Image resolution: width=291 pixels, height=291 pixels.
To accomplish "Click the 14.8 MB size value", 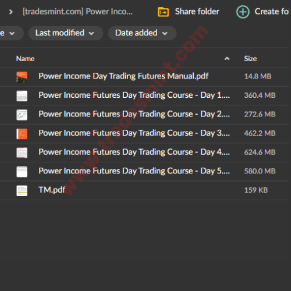I will point(258,76).
